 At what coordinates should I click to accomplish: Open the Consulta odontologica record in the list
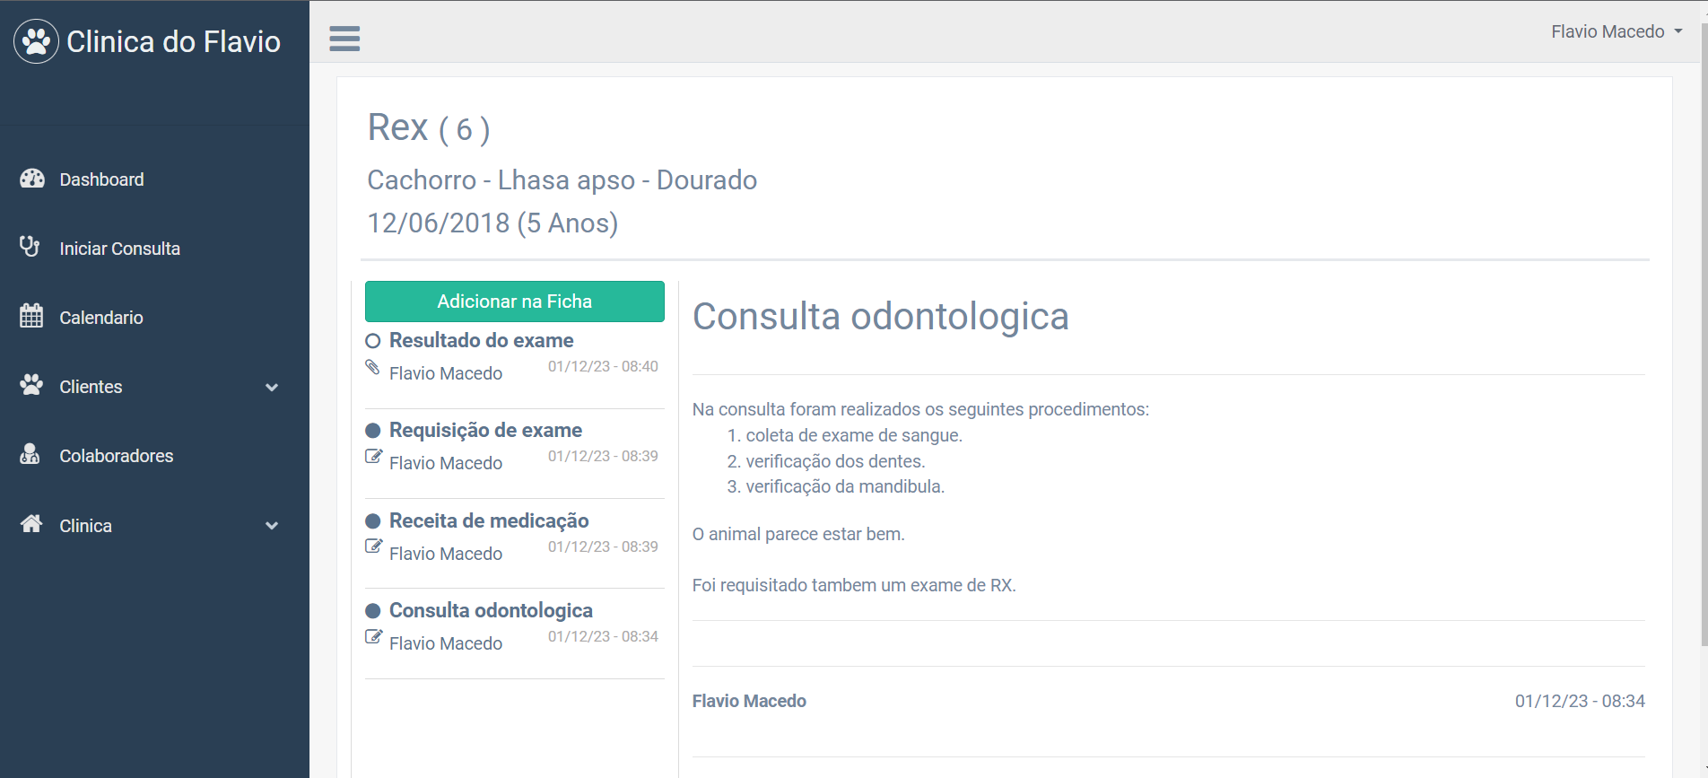pyautogui.click(x=491, y=610)
